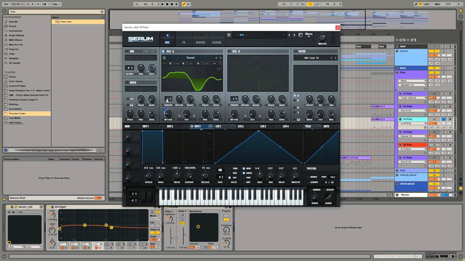Enable the MONO voicing checkbox
This screenshot has width=465, height=261.
[308, 177]
